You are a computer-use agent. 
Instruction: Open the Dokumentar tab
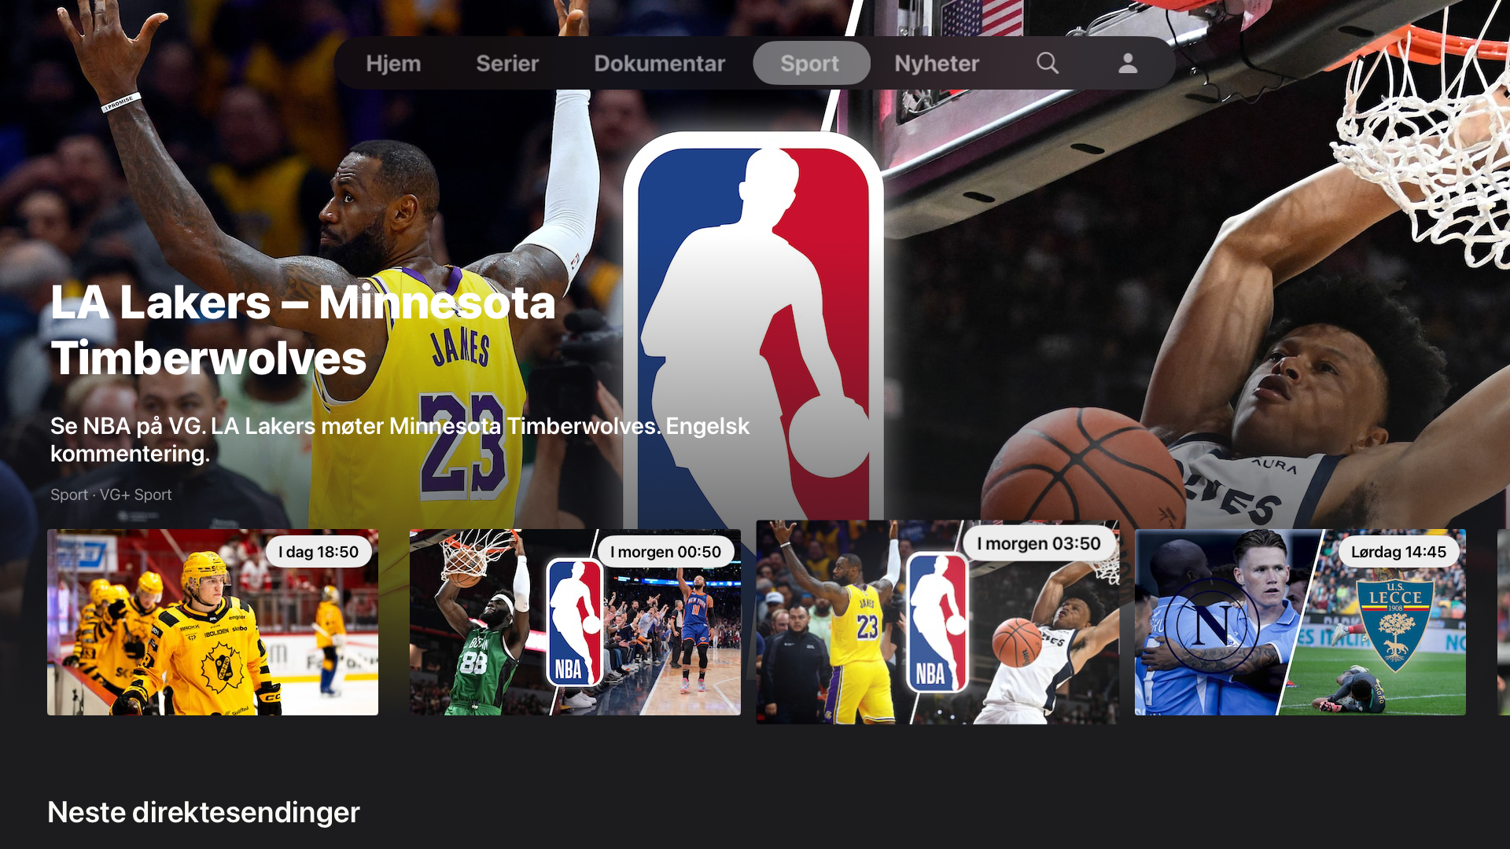[659, 63]
